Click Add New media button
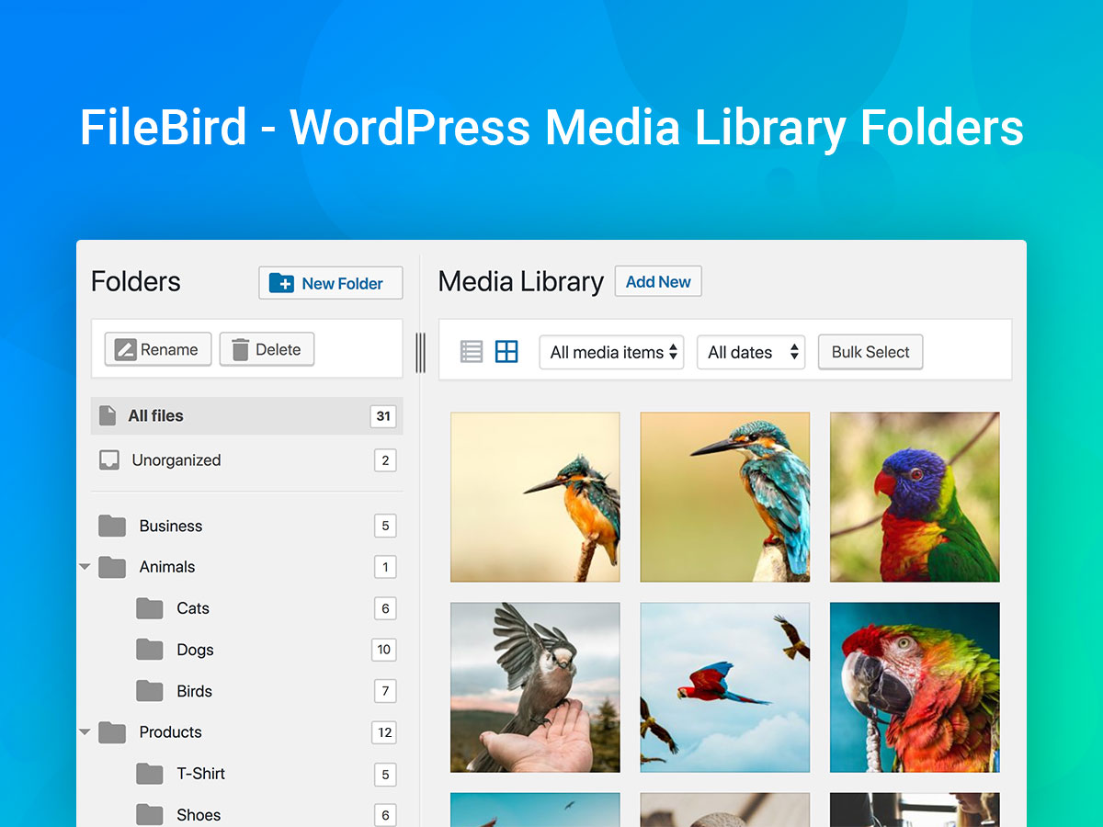The image size is (1103, 827). [658, 282]
